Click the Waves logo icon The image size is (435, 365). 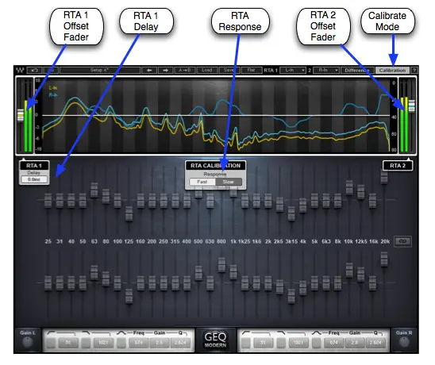(x=20, y=70)
